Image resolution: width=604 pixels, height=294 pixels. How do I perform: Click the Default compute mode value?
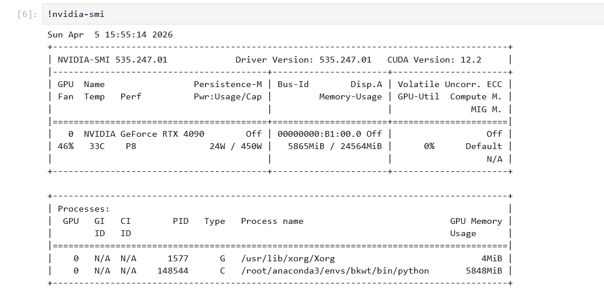pos(484,146)
